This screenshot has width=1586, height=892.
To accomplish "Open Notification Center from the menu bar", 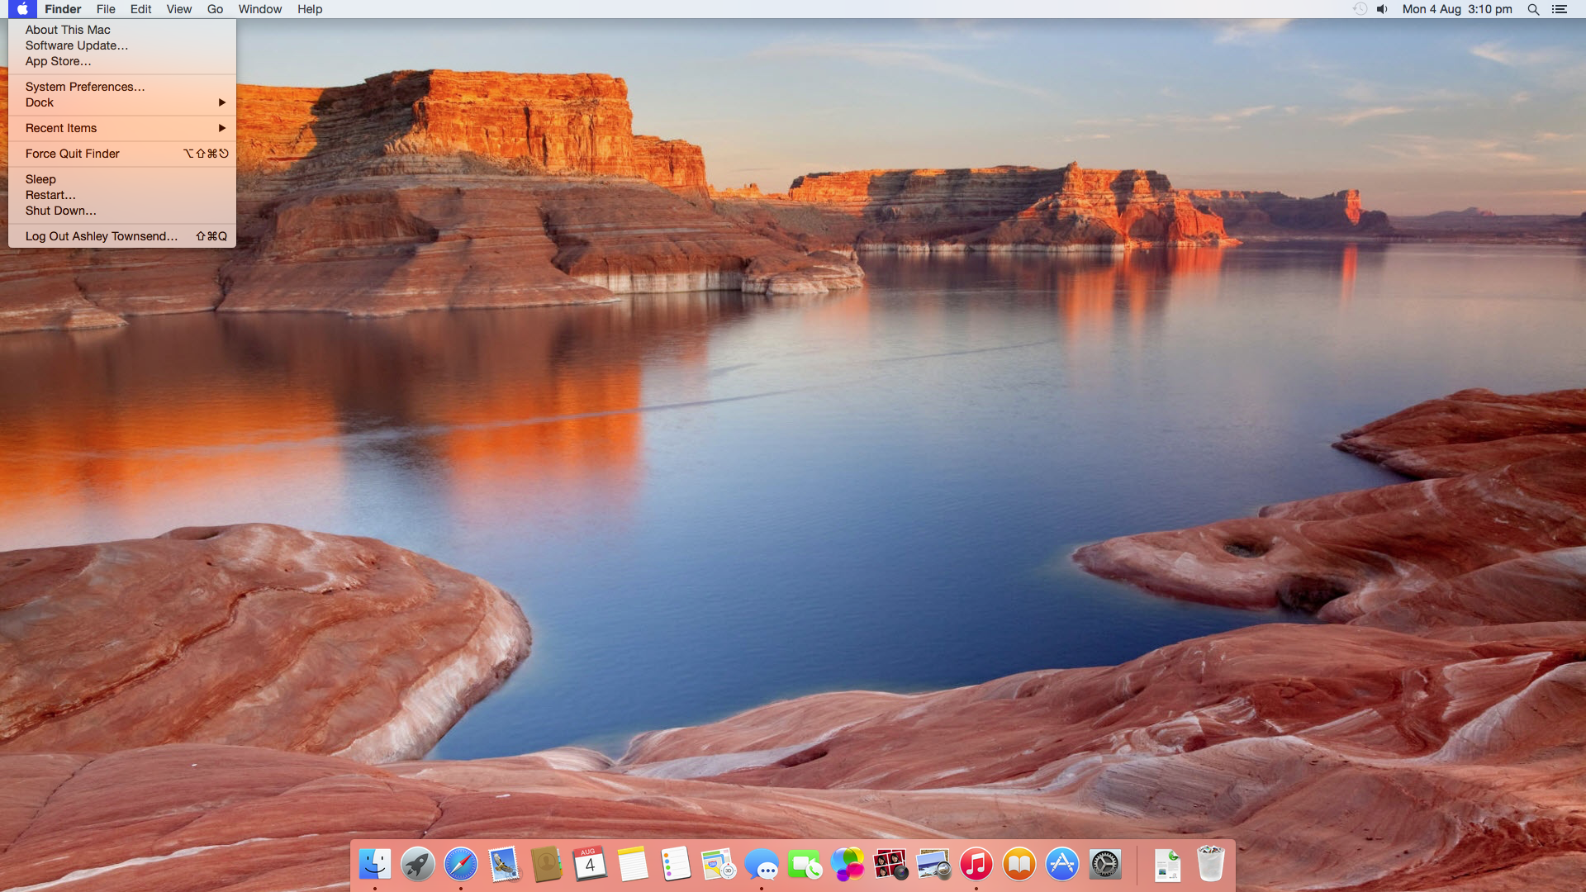I will [1560, 9].
